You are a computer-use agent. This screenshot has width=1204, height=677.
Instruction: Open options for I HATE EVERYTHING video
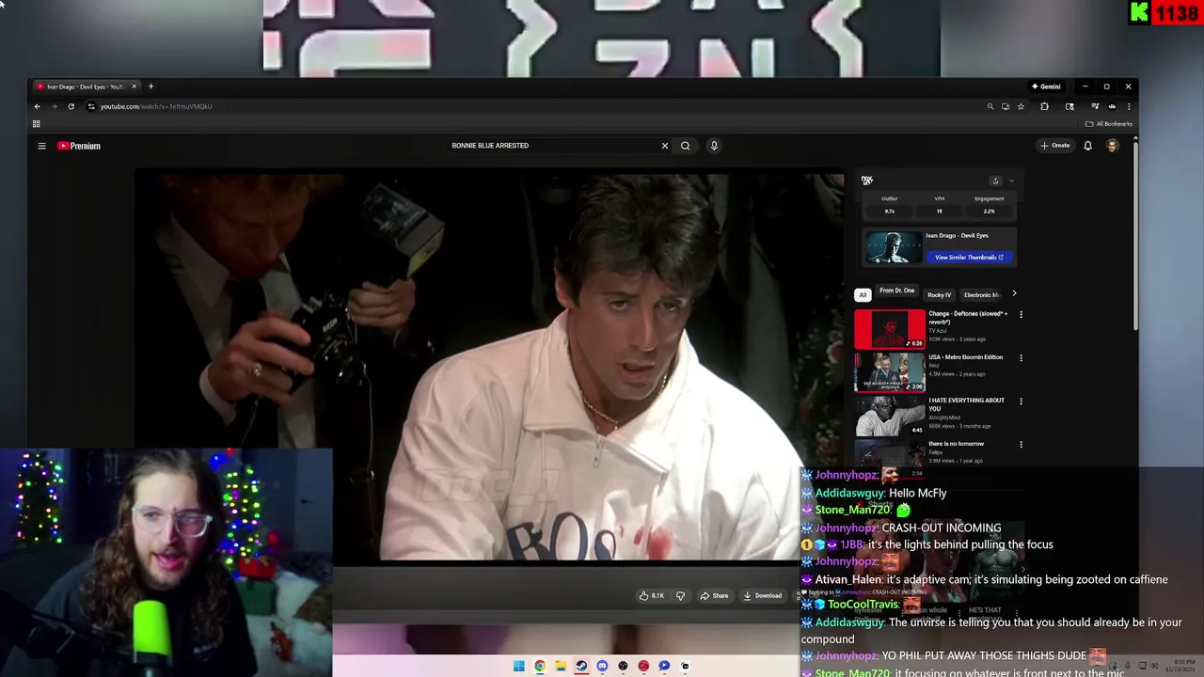click(x=1021, y=401)
